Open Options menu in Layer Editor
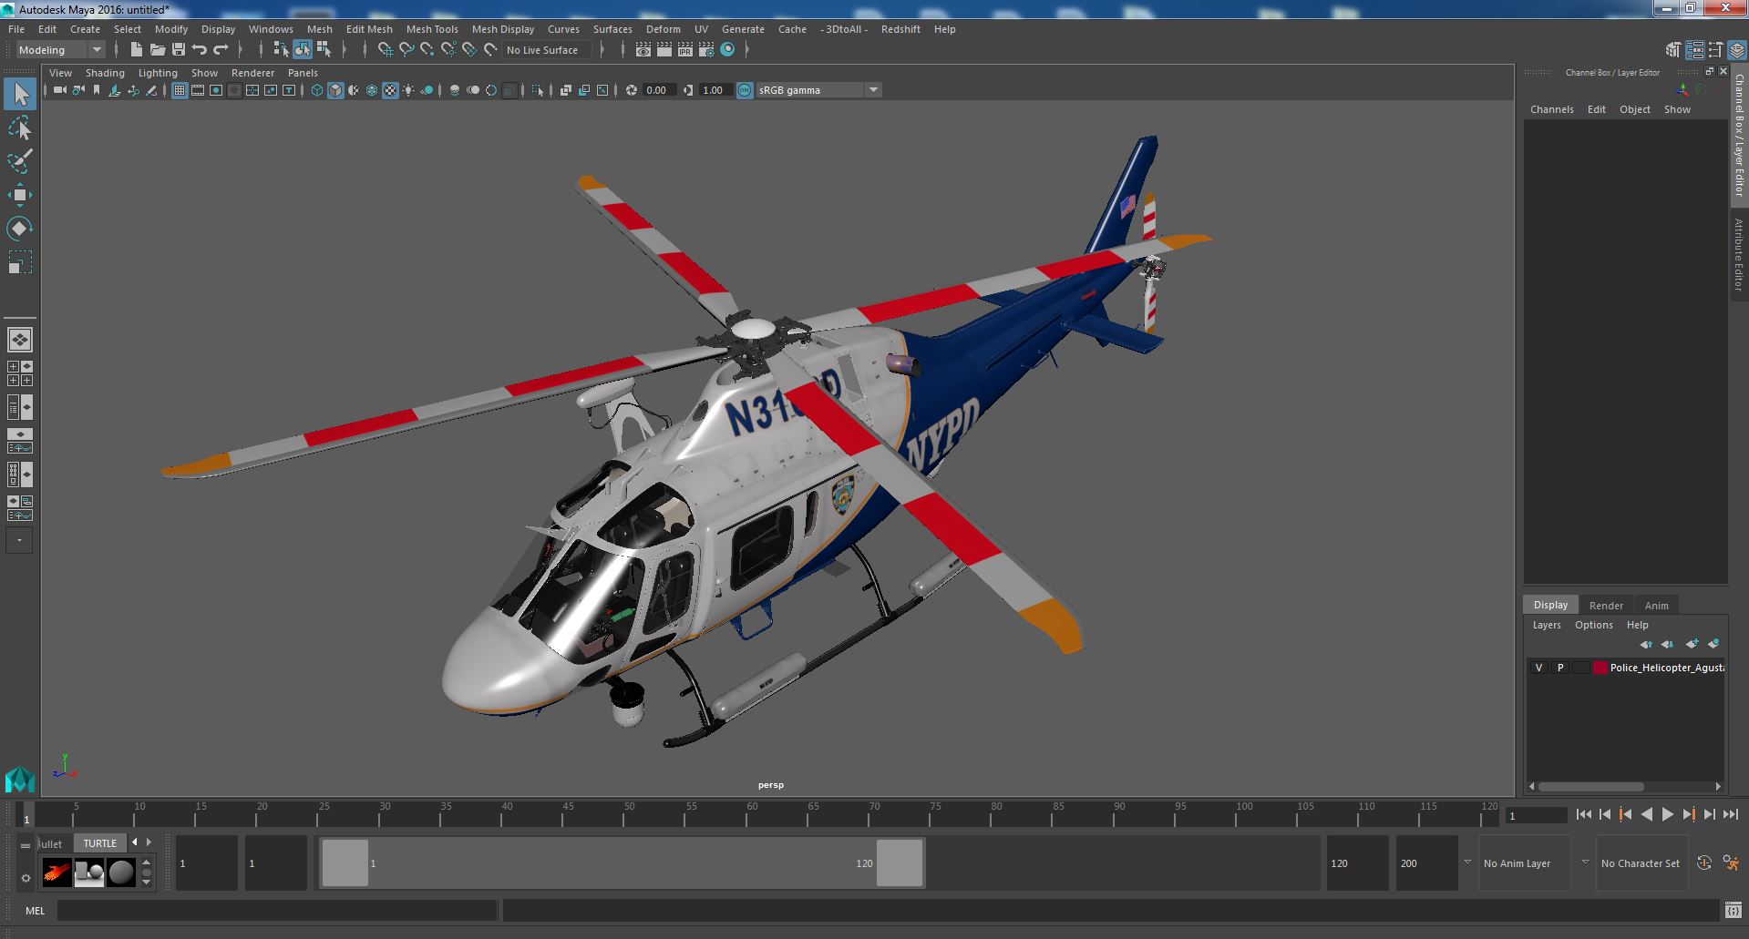This screenshot has height=939, width=1749. pyautogui.click(x=1593, y=625)
